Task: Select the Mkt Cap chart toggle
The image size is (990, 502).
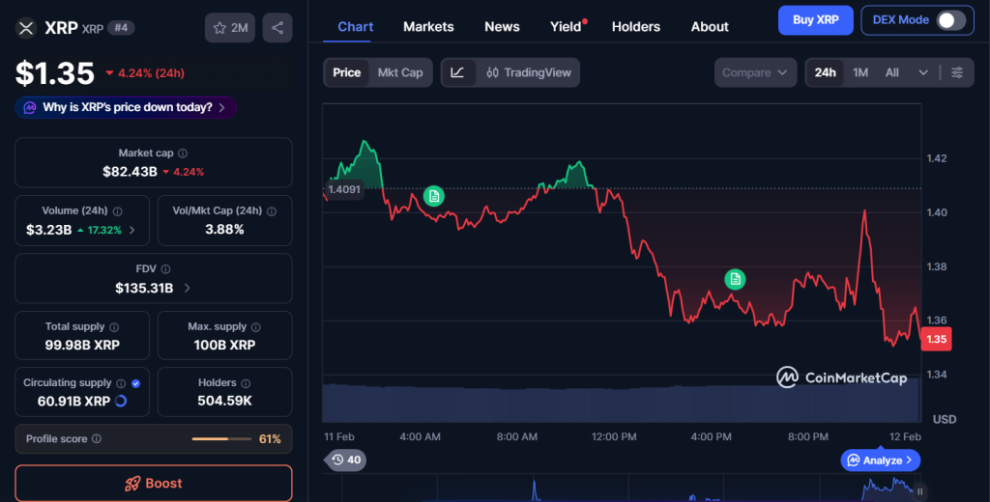Action: [x=399, y=72]
